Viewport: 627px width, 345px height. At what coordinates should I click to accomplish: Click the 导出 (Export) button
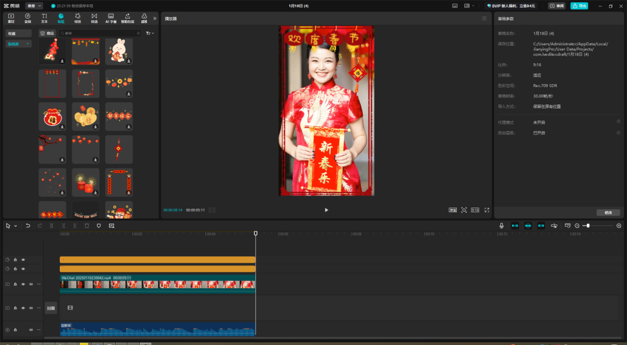[x=579, y=6]
